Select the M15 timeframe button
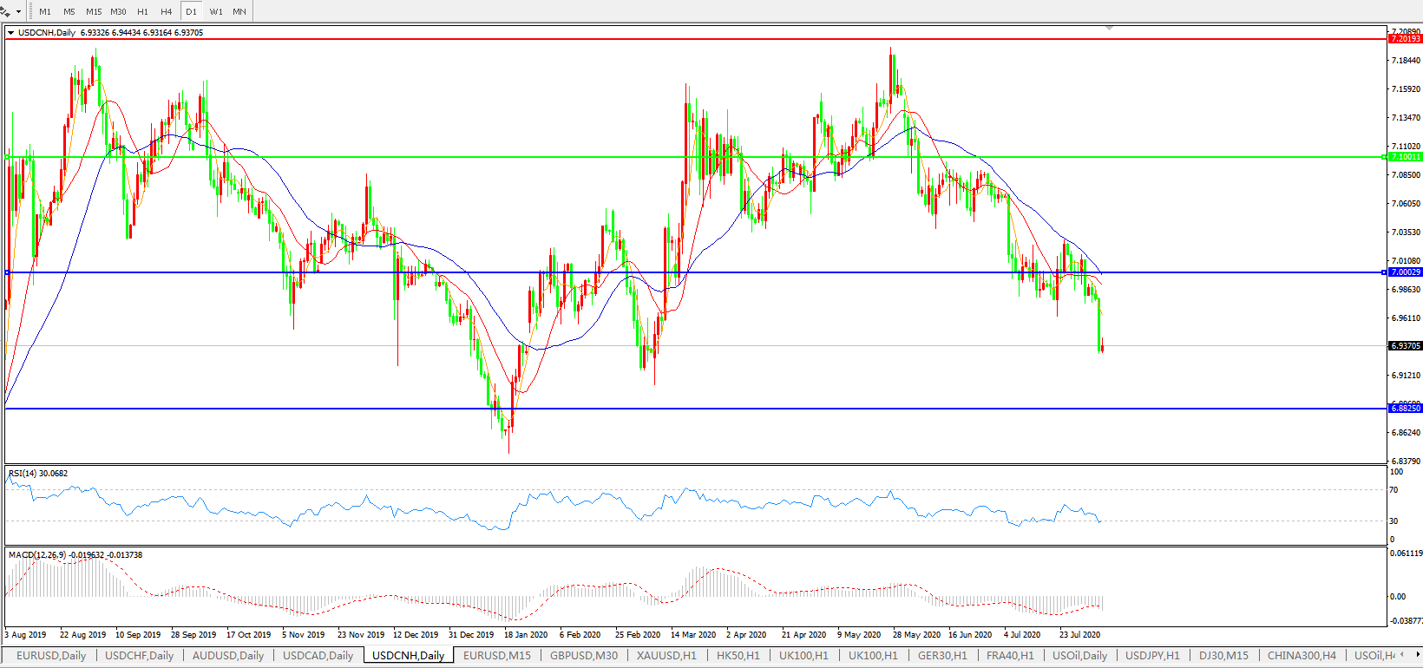Viewport: 1423px width, 668px height. (94, 12)
